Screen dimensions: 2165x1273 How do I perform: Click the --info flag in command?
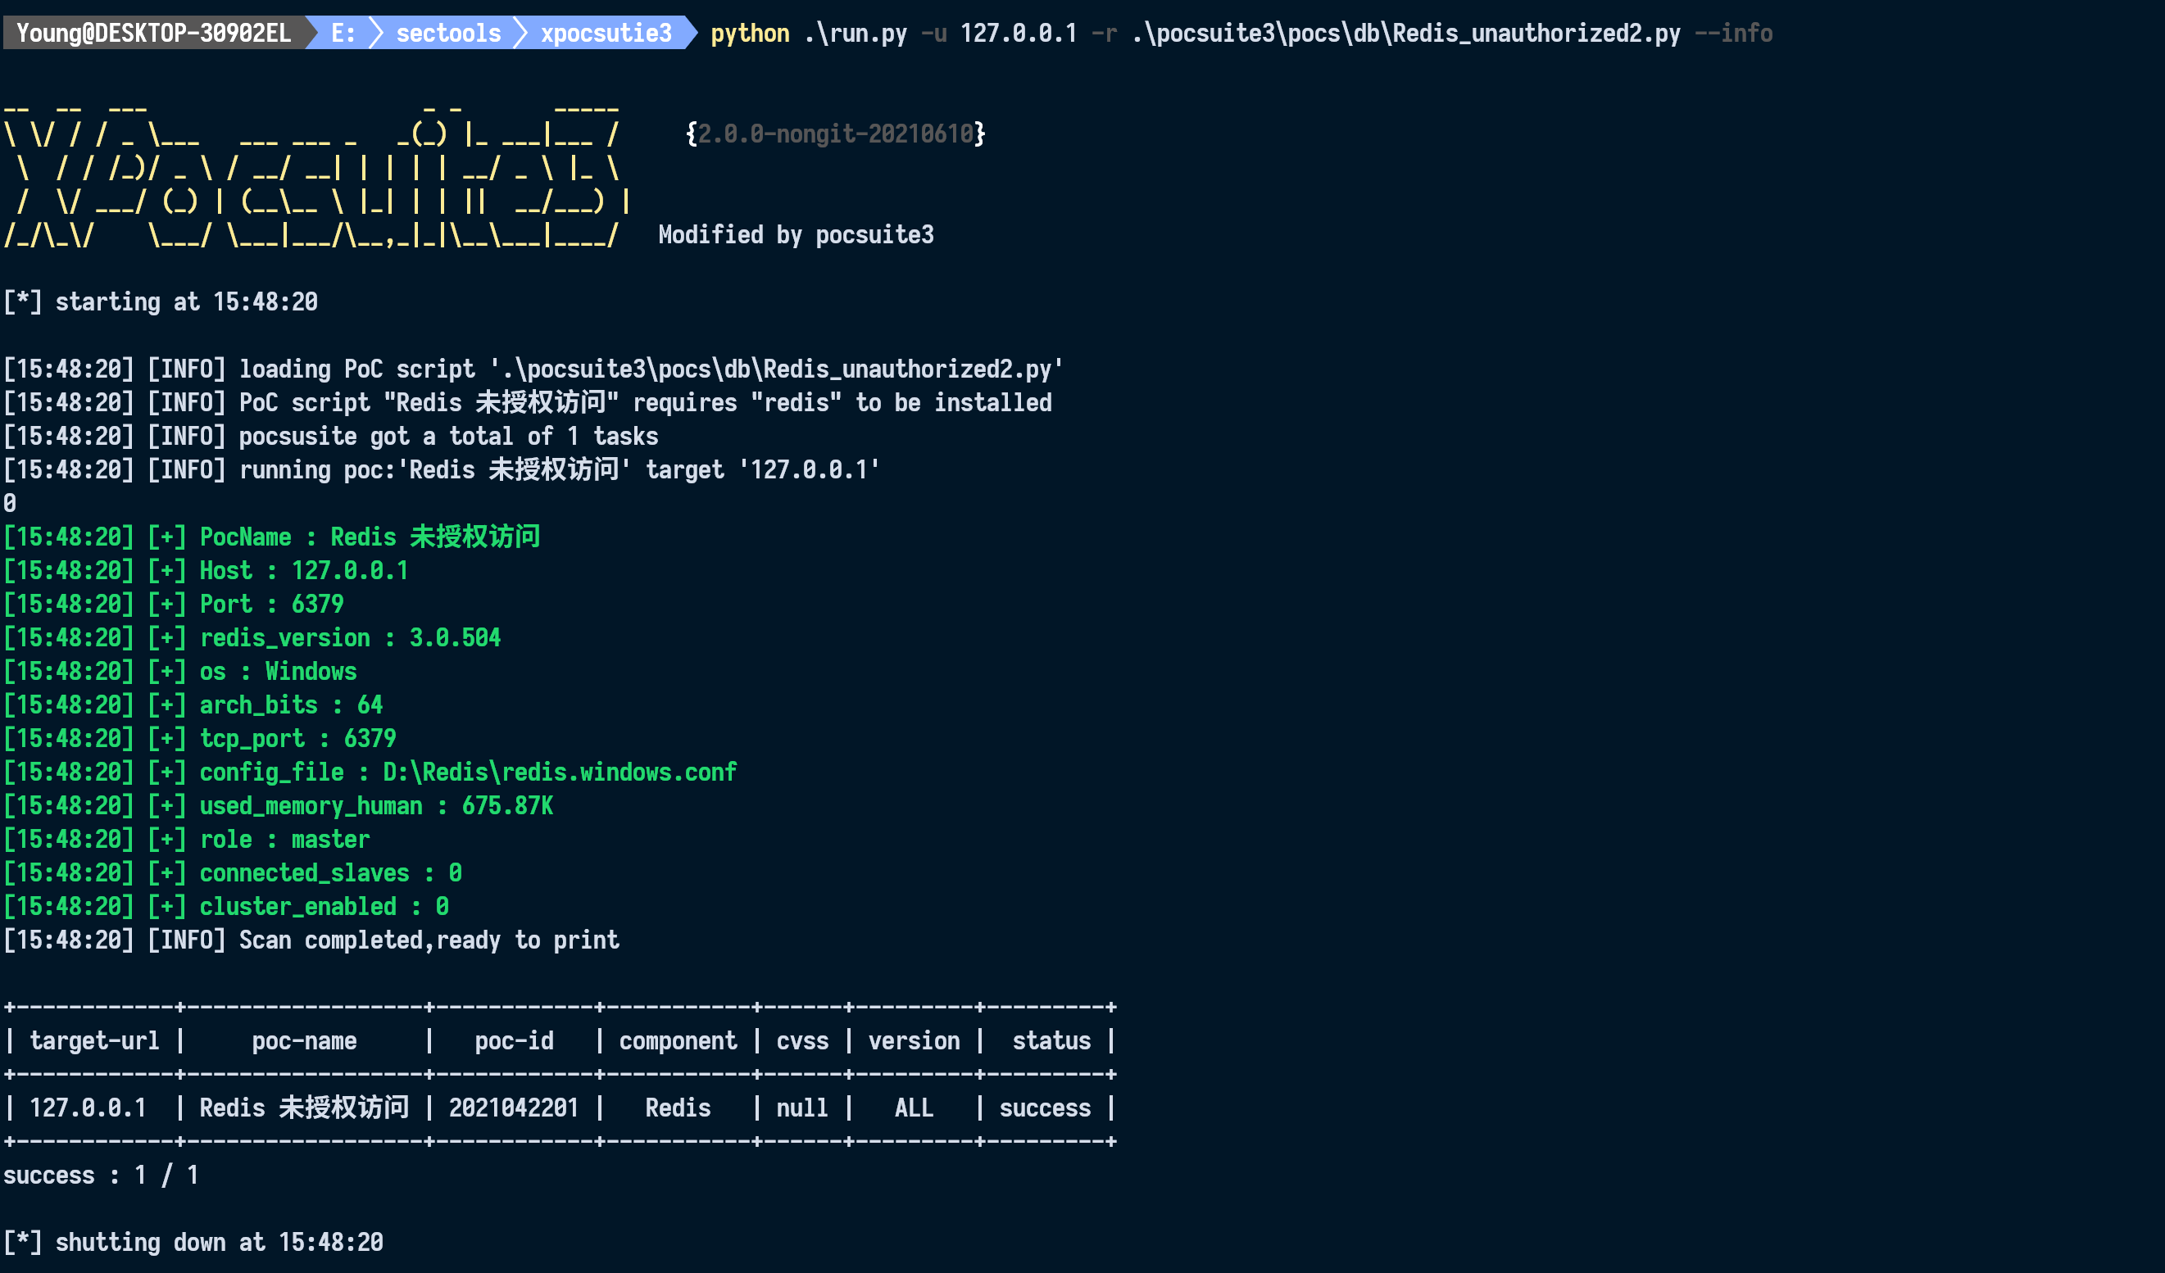coord(1733,34)
